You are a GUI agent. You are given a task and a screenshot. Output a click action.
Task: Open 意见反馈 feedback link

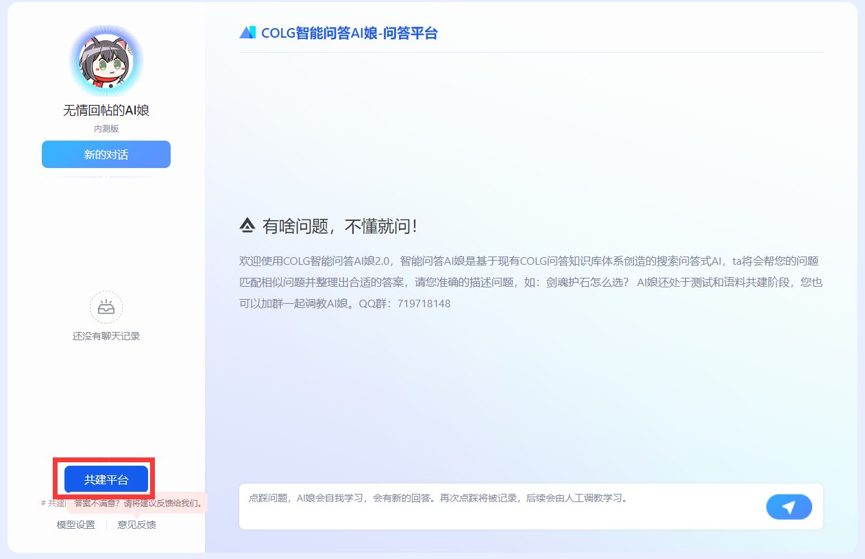[x=137, y=525]
